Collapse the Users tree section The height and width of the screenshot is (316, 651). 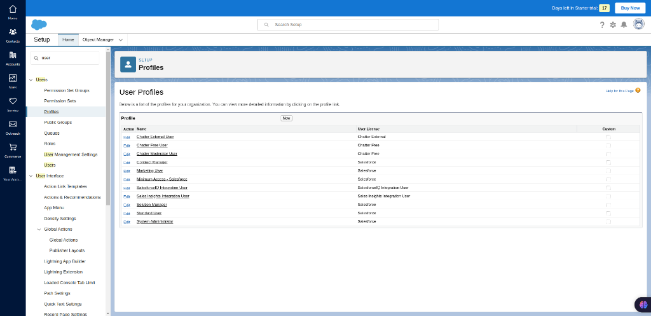click(31, 79)
